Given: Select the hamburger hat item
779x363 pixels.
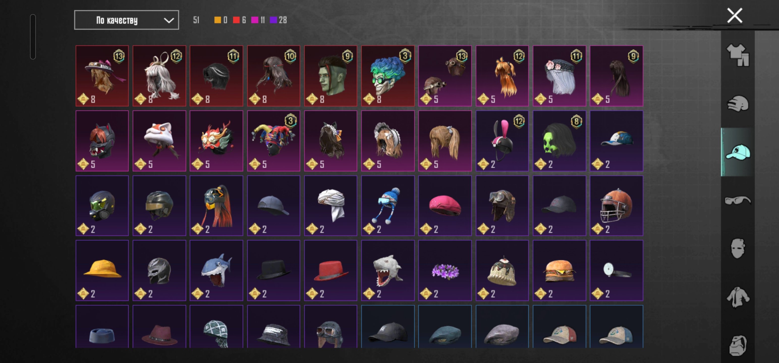Looking at the screenshot, I should click(x=559, y=270).
